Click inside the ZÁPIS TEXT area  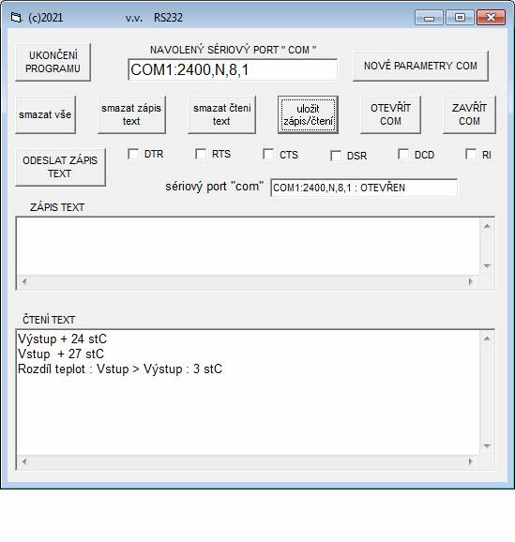[248, 246]
